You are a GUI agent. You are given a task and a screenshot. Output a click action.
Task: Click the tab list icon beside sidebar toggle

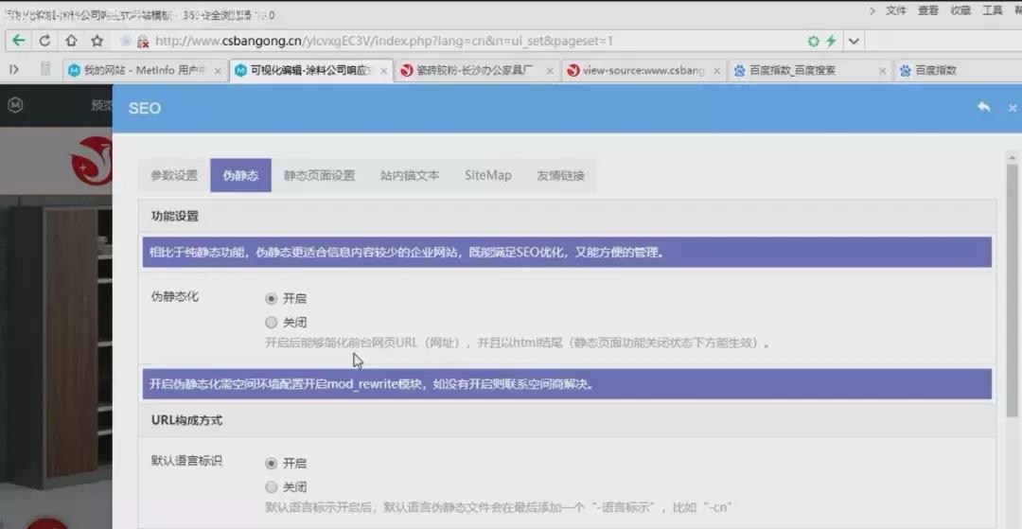[x=45, y=69]
